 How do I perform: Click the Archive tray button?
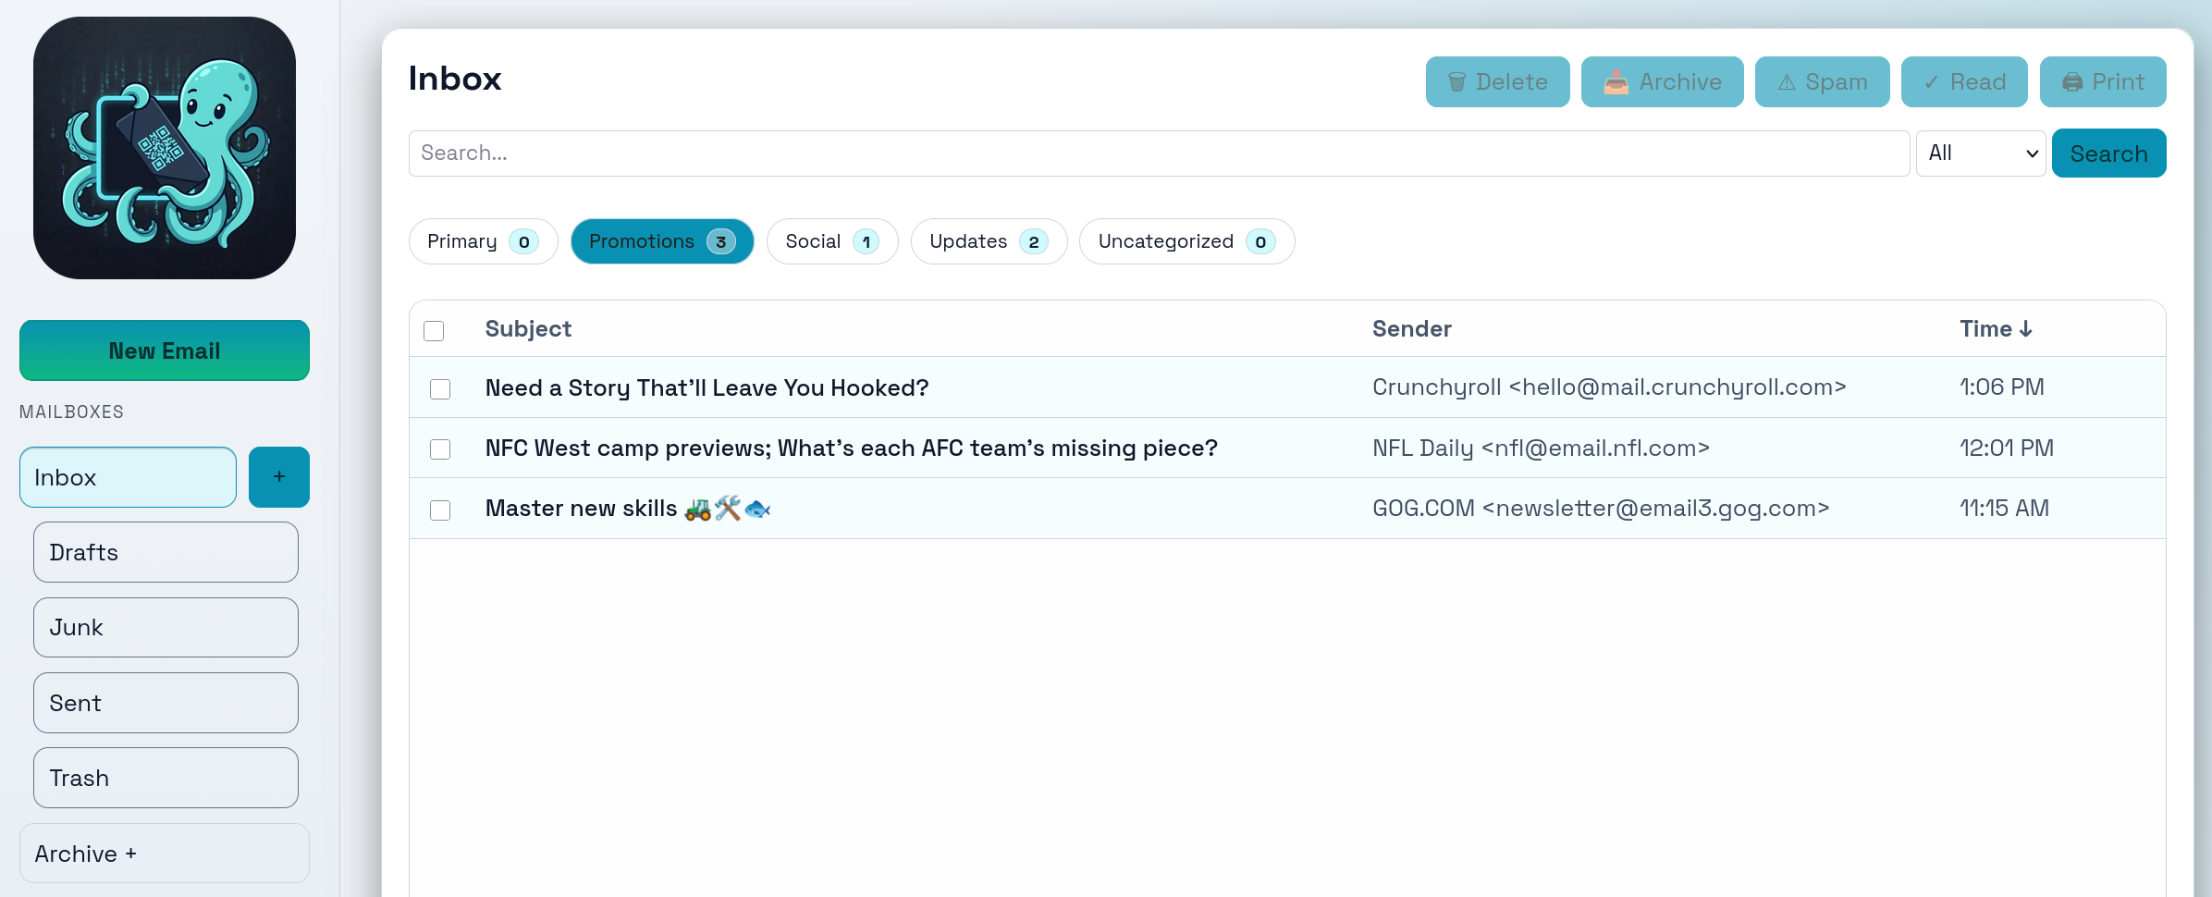tap(1662, 82)
